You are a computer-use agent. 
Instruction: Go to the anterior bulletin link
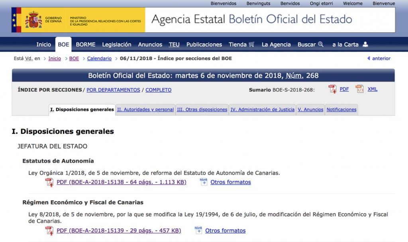(x=381, y=58)
